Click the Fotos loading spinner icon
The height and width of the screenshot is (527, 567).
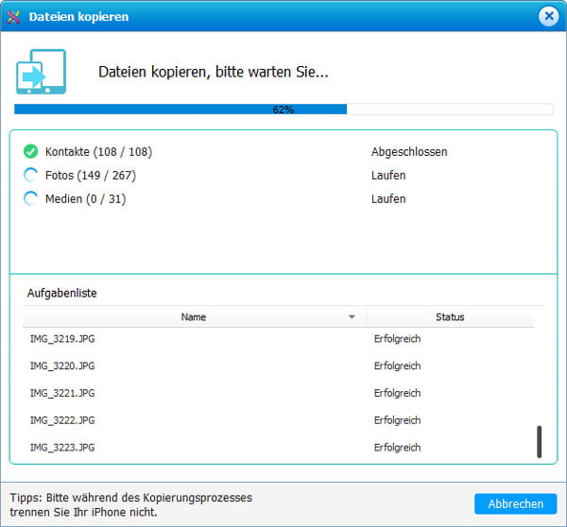31,175
